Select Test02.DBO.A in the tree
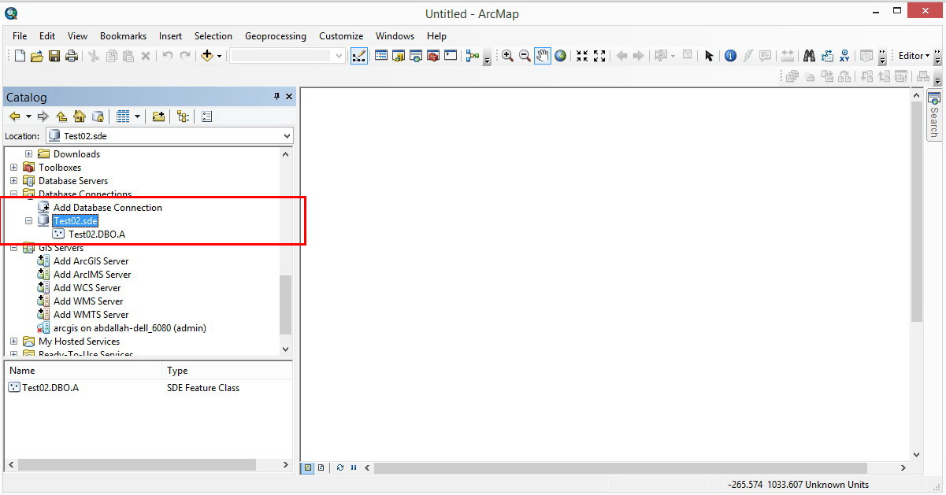The image size is (946, 495). 97,235
